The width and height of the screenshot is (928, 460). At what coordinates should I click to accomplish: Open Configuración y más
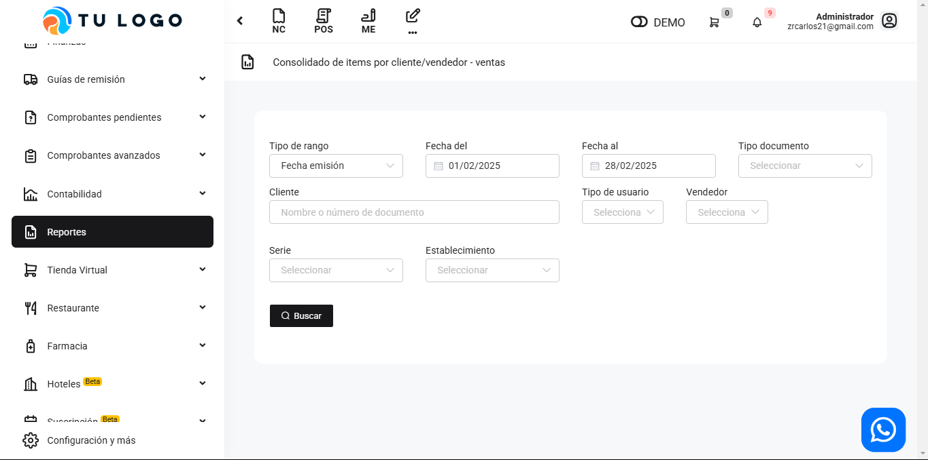tap(91, 440)
